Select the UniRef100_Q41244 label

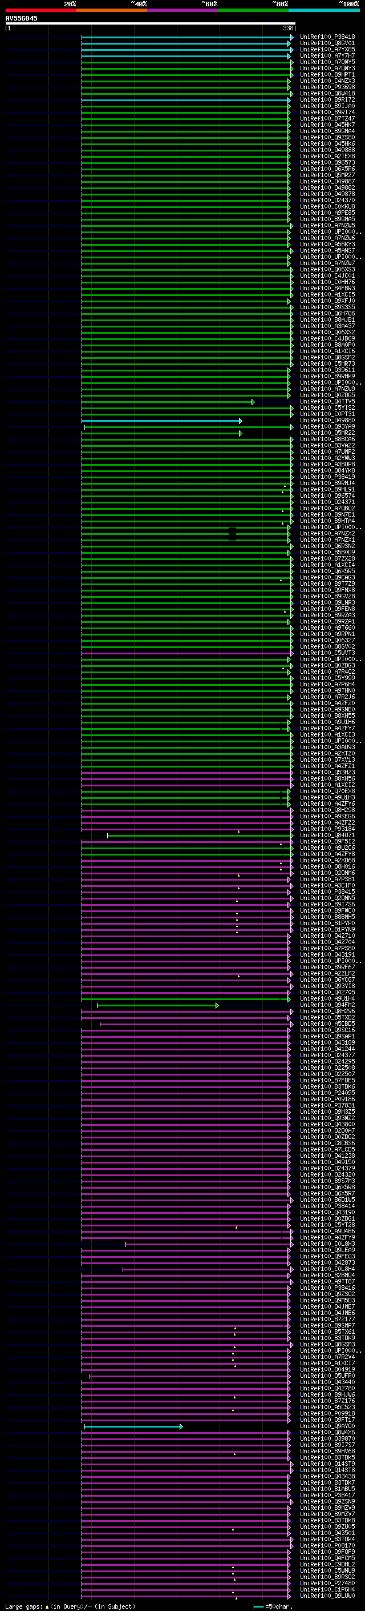coord(327,1049)
